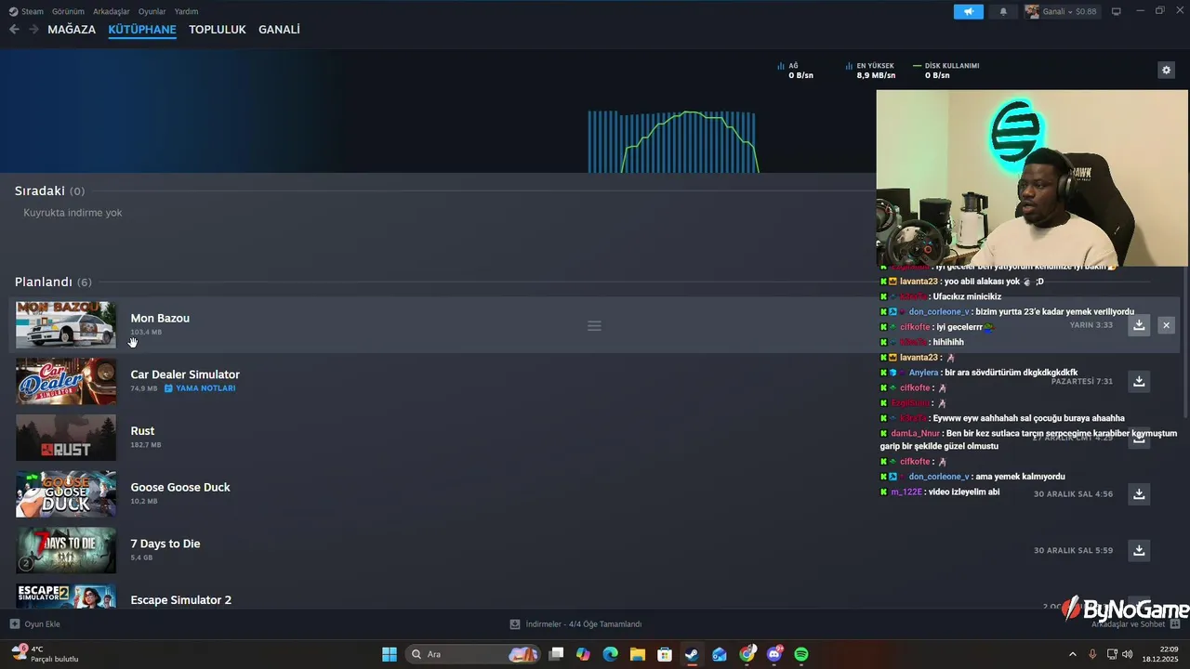This screenshot has width=1190, height=669.
Task: Open Discord from taskbar
Action: pyautogui.click(x=774, y=654)
